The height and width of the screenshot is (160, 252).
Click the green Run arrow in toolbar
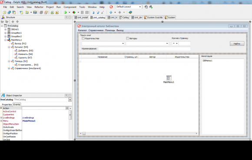click(65, 12)
